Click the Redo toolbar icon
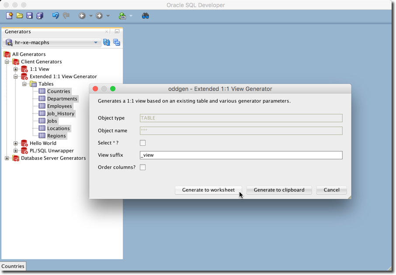Viewport: 396px width, 275px height. (x=66, y=16)
